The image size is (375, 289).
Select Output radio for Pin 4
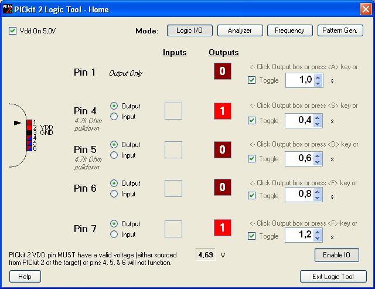pos(114,106)
